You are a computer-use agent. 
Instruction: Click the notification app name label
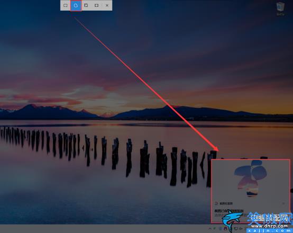pyautogui.click(x=226, y=203)
